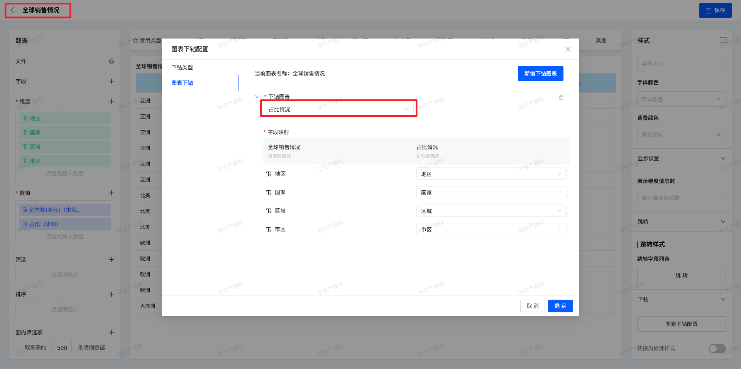
Task: Open the file settings gear icon
Action: pyautogui.click(x=112, y=61)
